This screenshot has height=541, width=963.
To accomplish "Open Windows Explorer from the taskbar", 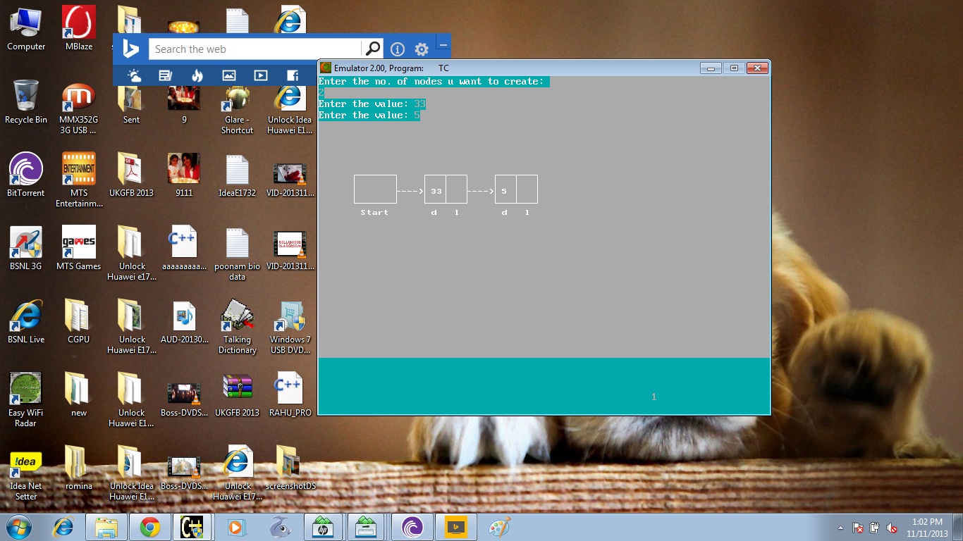I will (106, 527).
